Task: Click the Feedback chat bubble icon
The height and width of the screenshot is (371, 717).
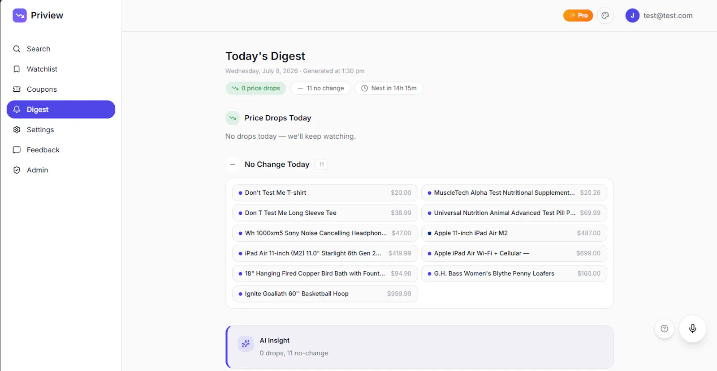Action: click(17, 149)
